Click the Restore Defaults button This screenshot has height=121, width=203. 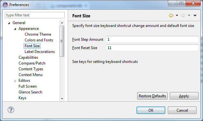tap(152, 96)
